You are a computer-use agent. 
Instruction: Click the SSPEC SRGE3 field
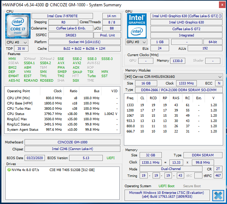(71, 35)
